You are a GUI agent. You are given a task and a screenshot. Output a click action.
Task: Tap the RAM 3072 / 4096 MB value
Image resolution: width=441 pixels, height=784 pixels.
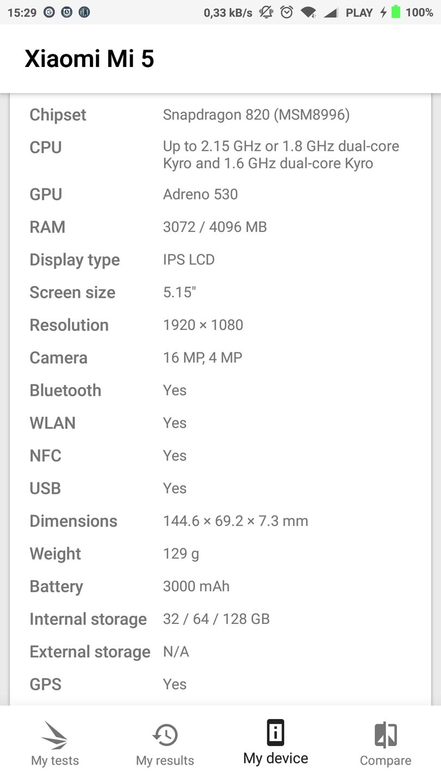[x=215, y=227]
